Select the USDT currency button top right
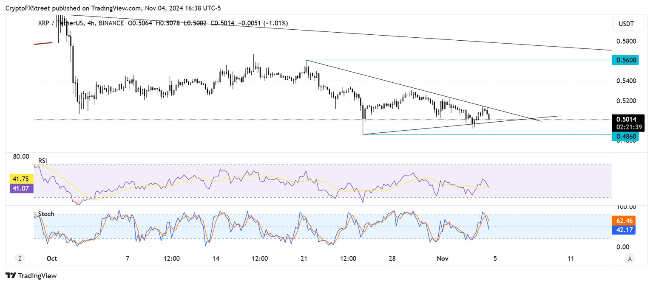The width and height of the screenshot is (653, 285). (x=629, y=24)
